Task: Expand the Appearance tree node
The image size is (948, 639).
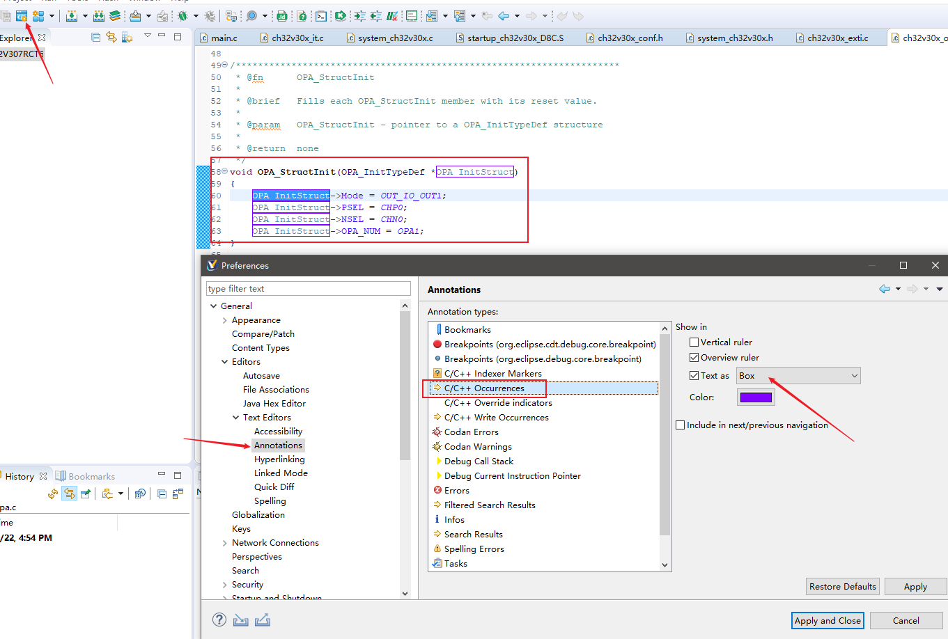Action: click(224, 320)
